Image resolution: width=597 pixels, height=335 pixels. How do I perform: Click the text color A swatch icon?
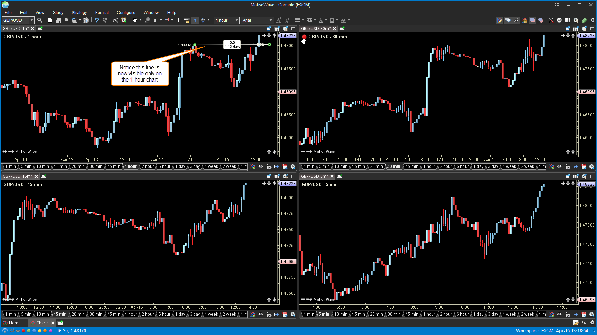click(x=321, y=20)
